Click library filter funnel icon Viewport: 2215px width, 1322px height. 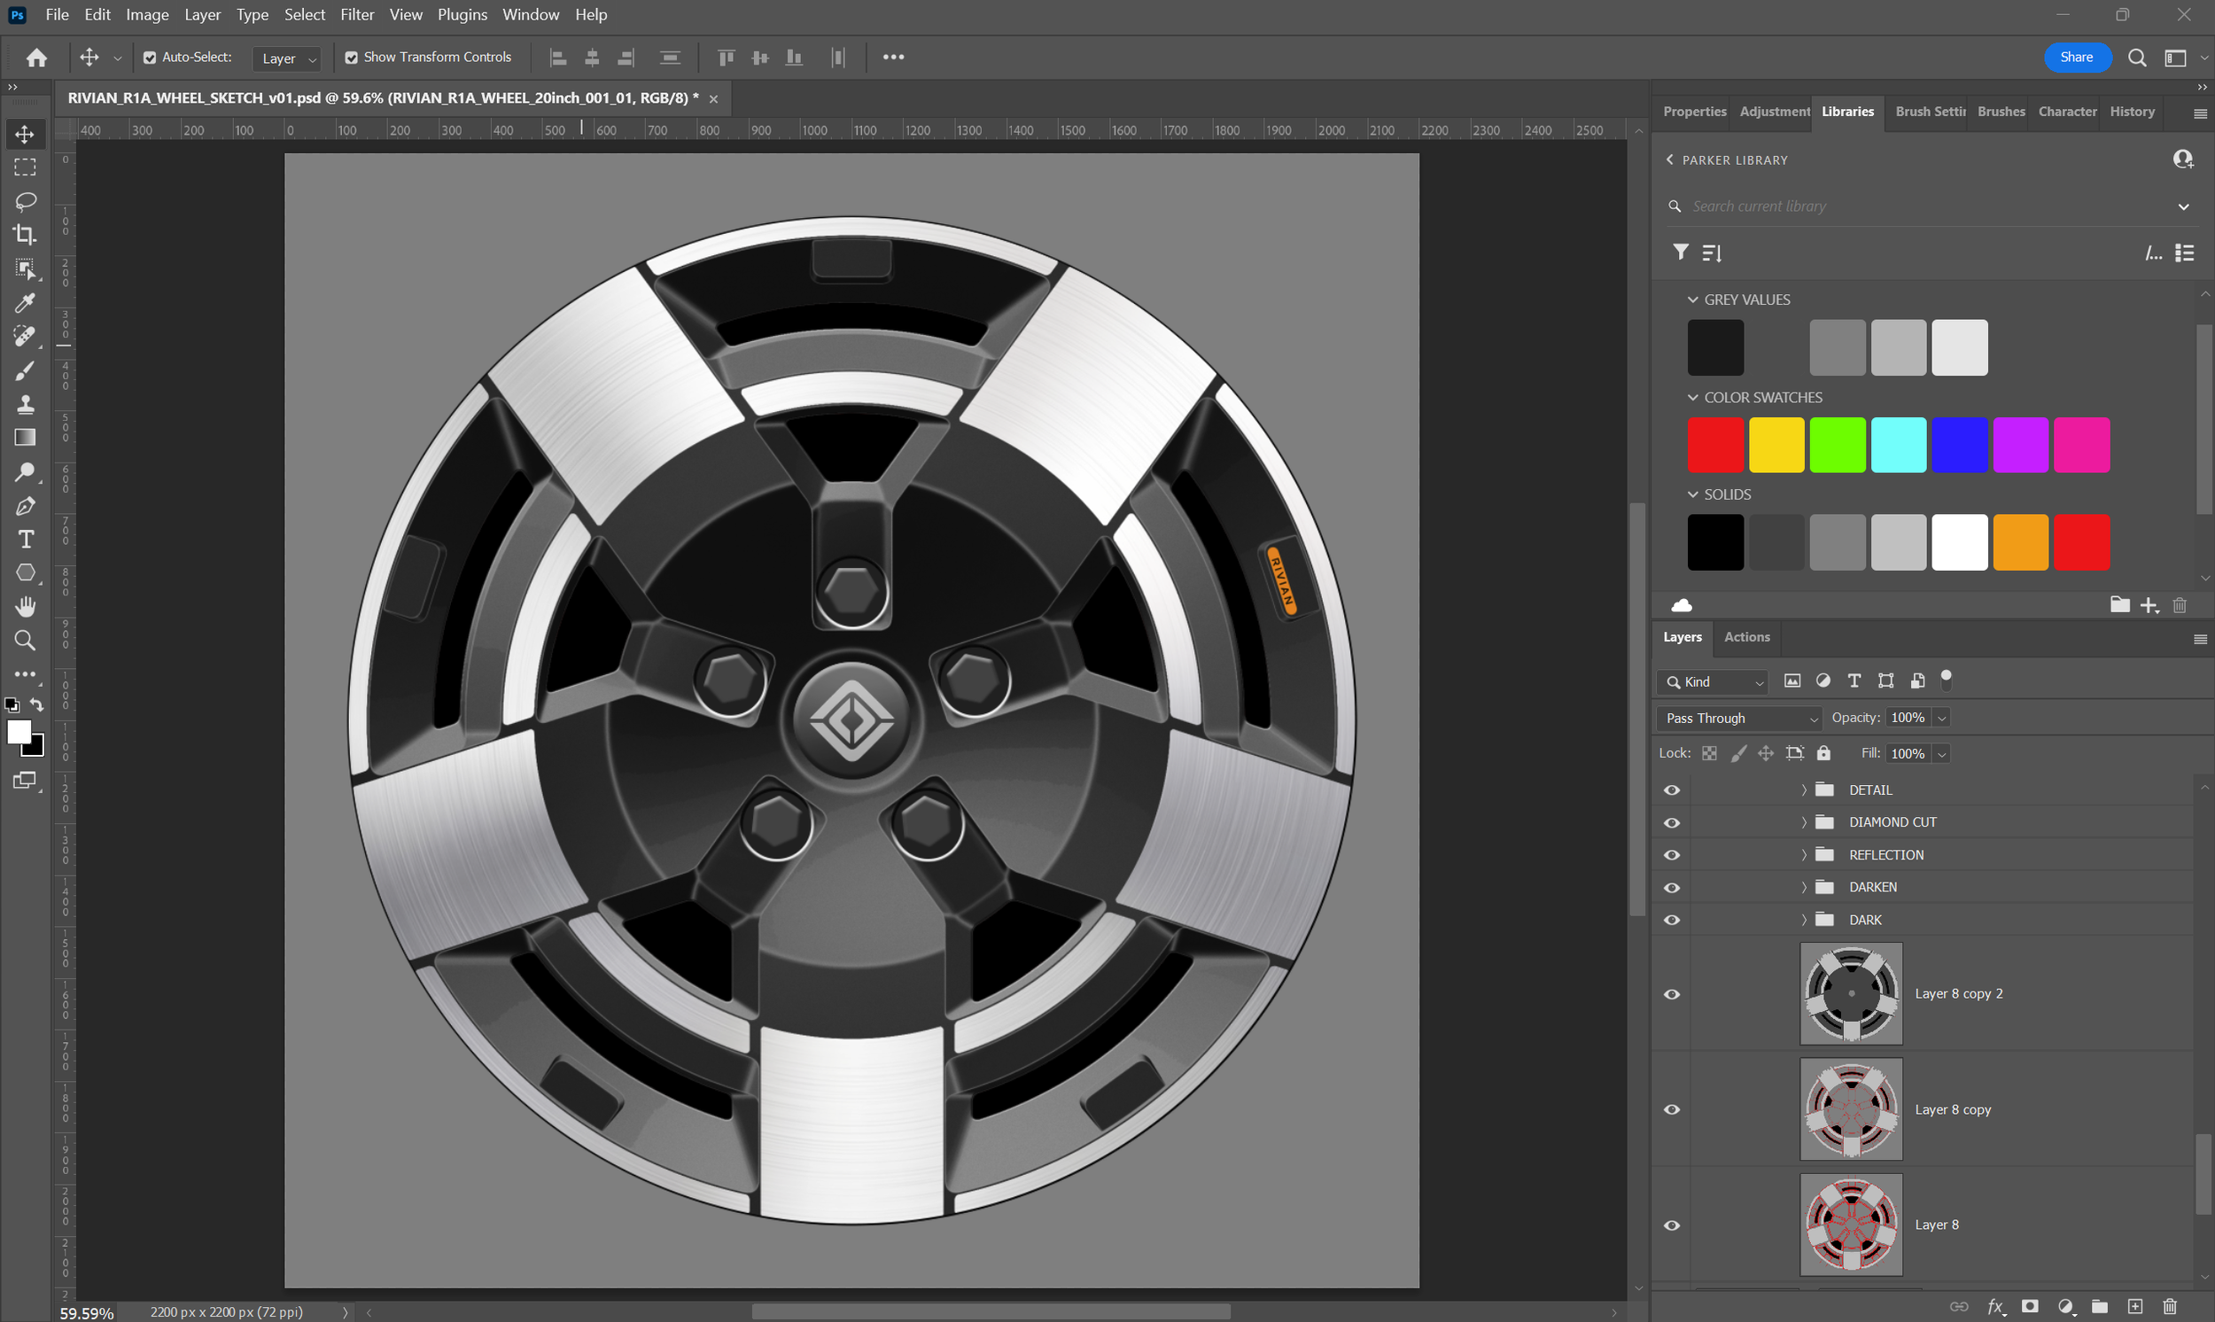point(1681,253)
